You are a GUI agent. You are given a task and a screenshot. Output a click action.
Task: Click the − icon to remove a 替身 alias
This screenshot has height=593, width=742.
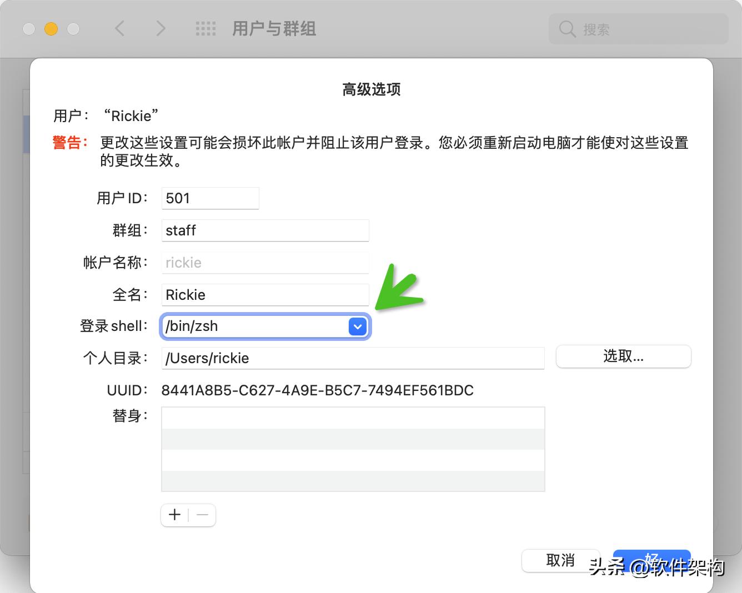pyautogui.click(x=202, y=515)
